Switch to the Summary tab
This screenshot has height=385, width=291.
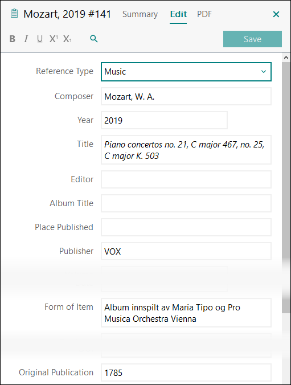(x=140, y=14)
